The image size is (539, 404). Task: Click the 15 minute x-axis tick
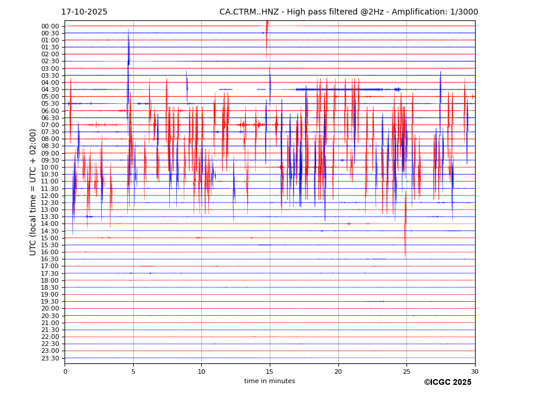270,371
